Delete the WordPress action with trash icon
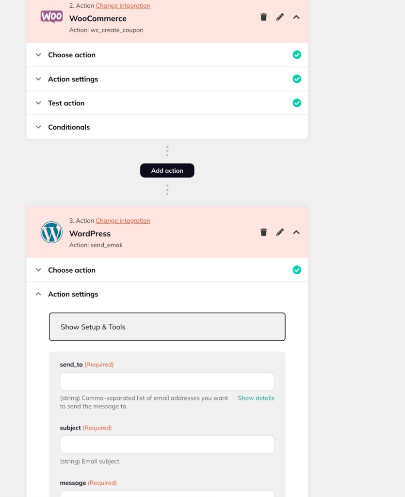This screenshot has height=497, width=405. tap(263, 232)
